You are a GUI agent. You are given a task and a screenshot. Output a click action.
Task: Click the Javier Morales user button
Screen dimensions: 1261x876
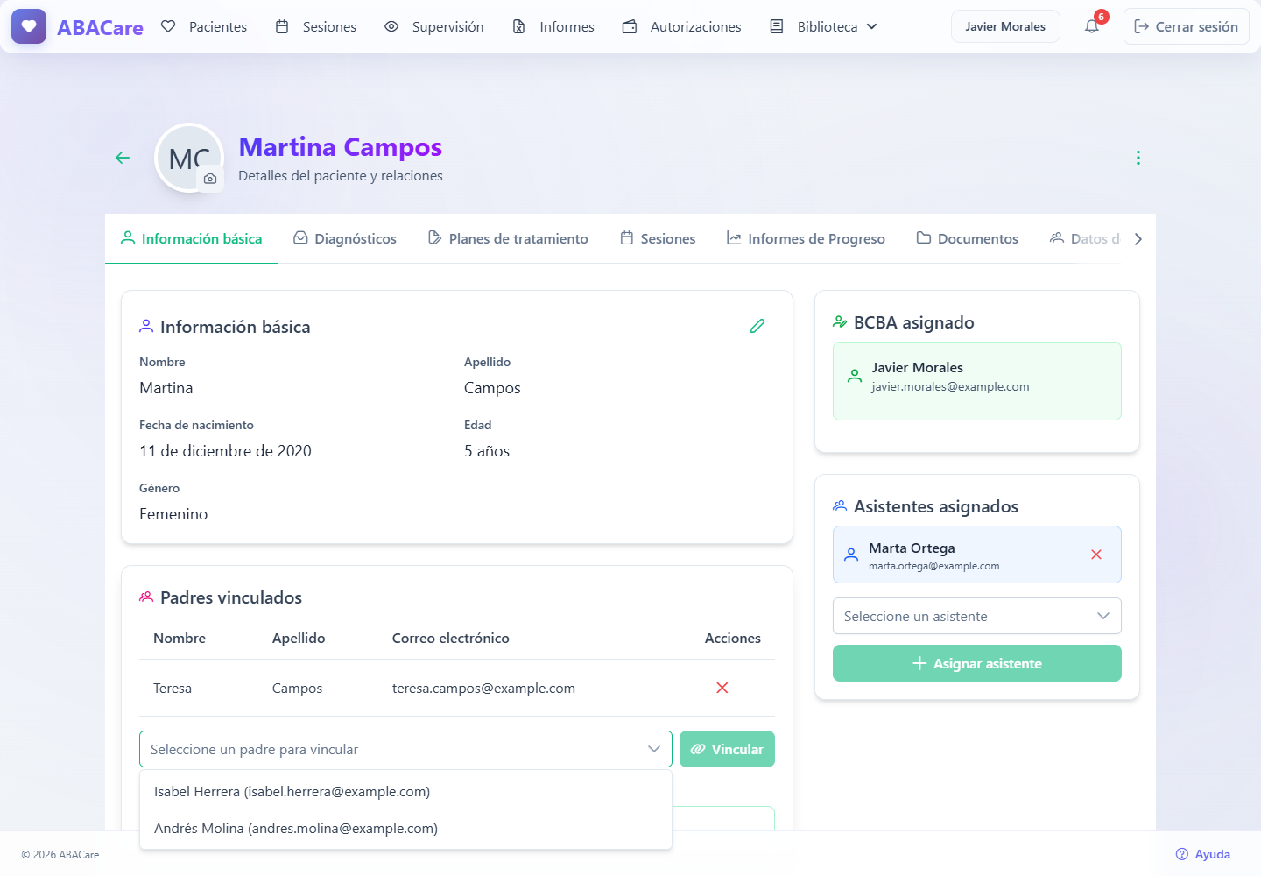click(1005, 26)
